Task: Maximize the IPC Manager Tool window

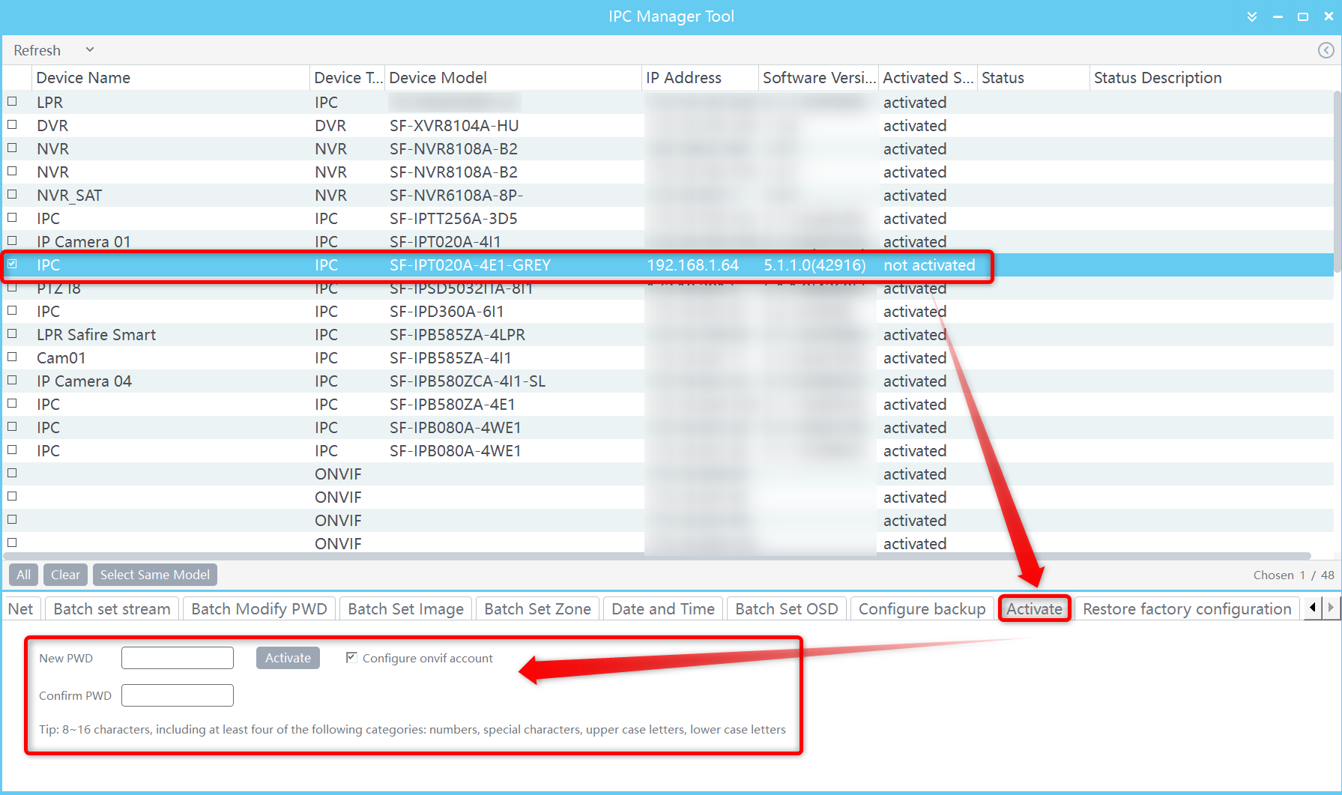Action: pos(1303,16)
